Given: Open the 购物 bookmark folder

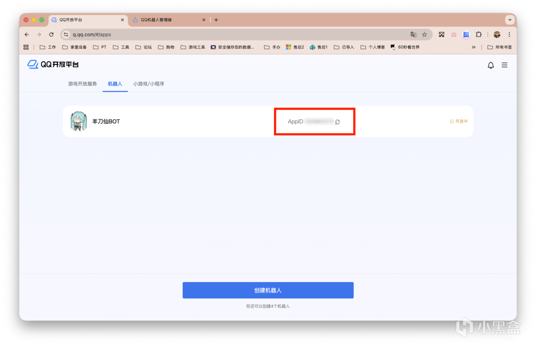Looking at the screenshot, I should (x=166, y=47).
